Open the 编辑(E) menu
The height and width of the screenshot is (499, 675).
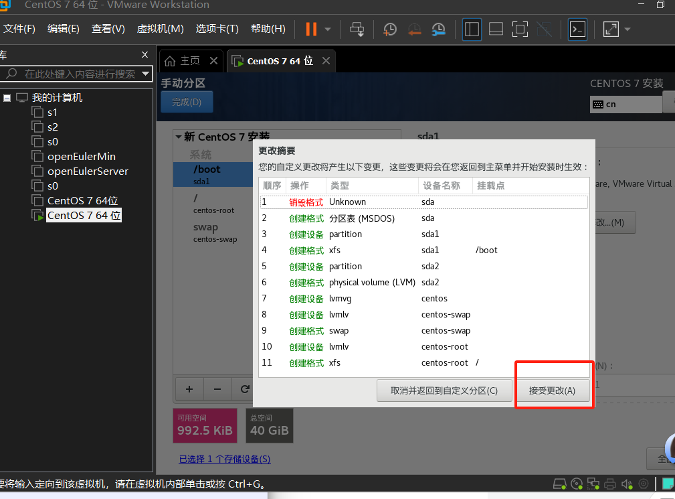click(x=64, y=29)
